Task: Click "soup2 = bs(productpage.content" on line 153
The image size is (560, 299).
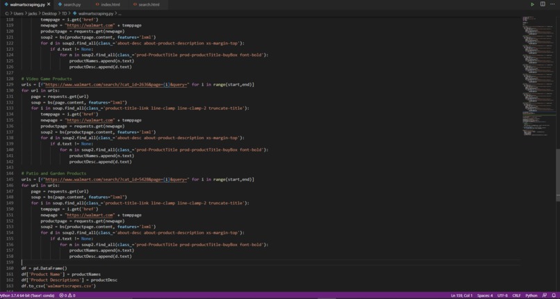Action: tap(78, 227)
